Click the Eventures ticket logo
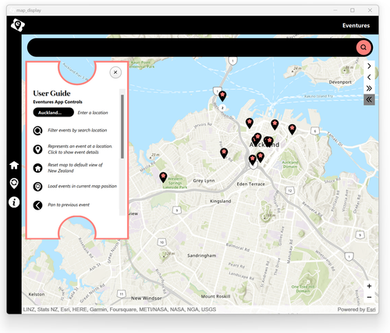390x333 pixels. pyautogui.click(x=18, y=25)
